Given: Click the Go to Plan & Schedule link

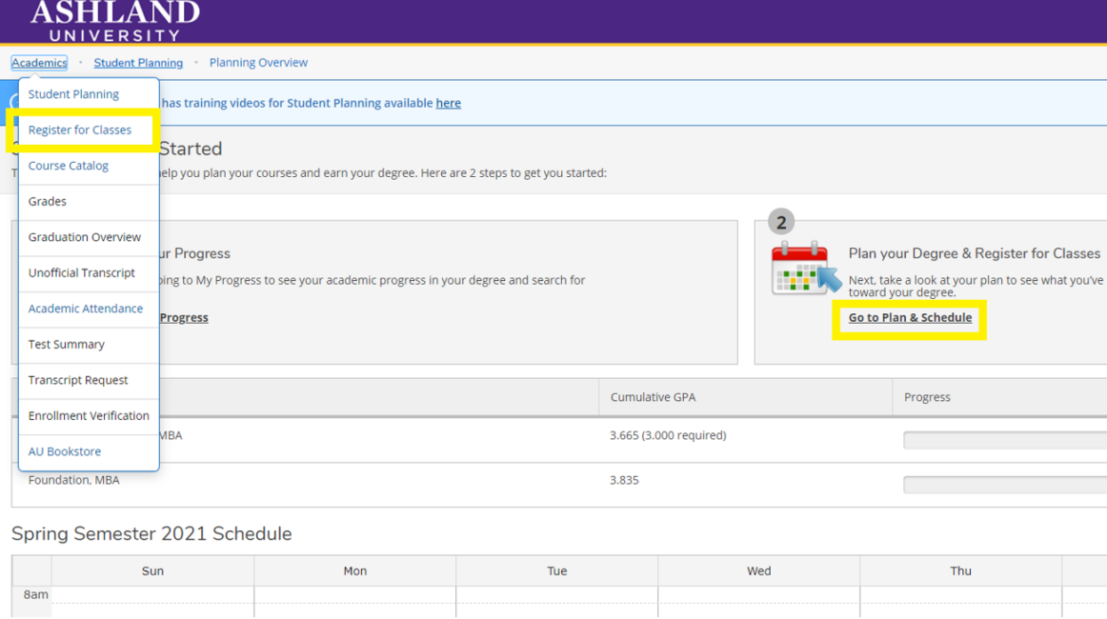Looking at the screenshot, I should [910, 318].
